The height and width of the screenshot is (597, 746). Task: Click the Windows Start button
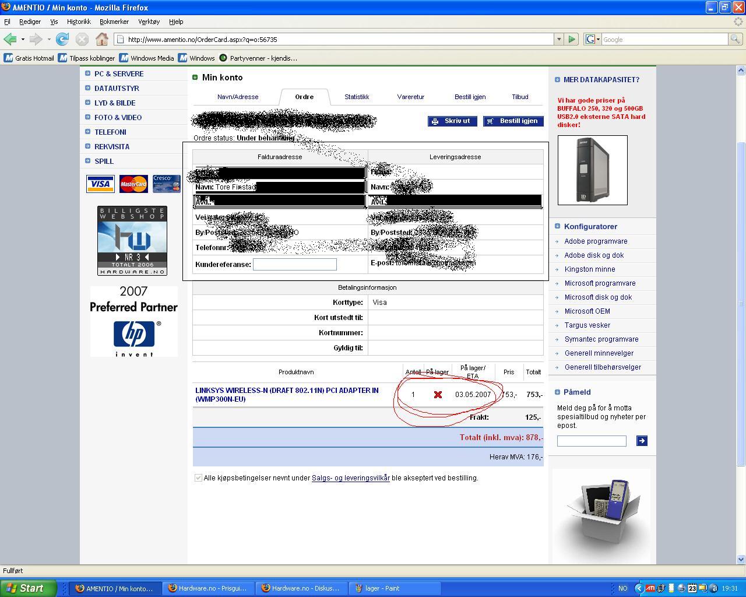(x=29, y=588)
